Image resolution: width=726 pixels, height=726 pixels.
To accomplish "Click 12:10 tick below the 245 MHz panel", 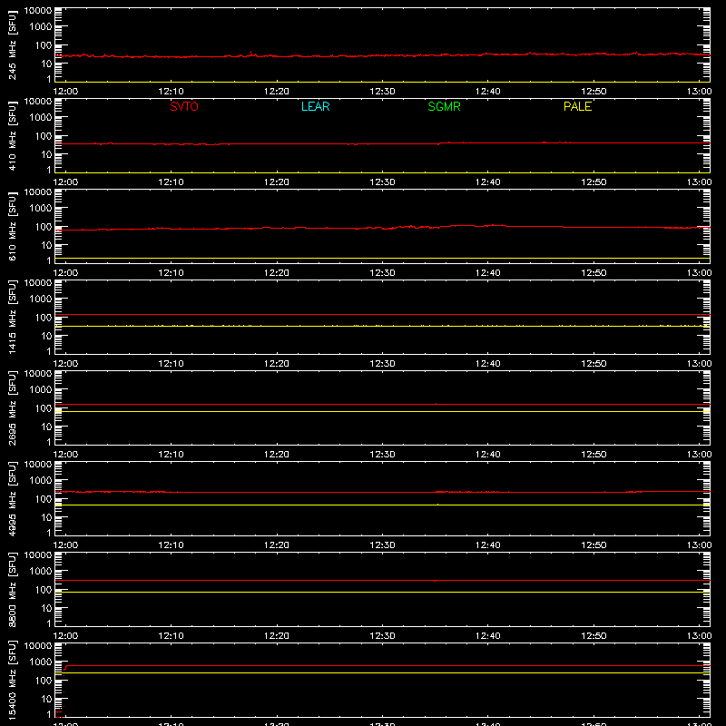I will 171,92.
